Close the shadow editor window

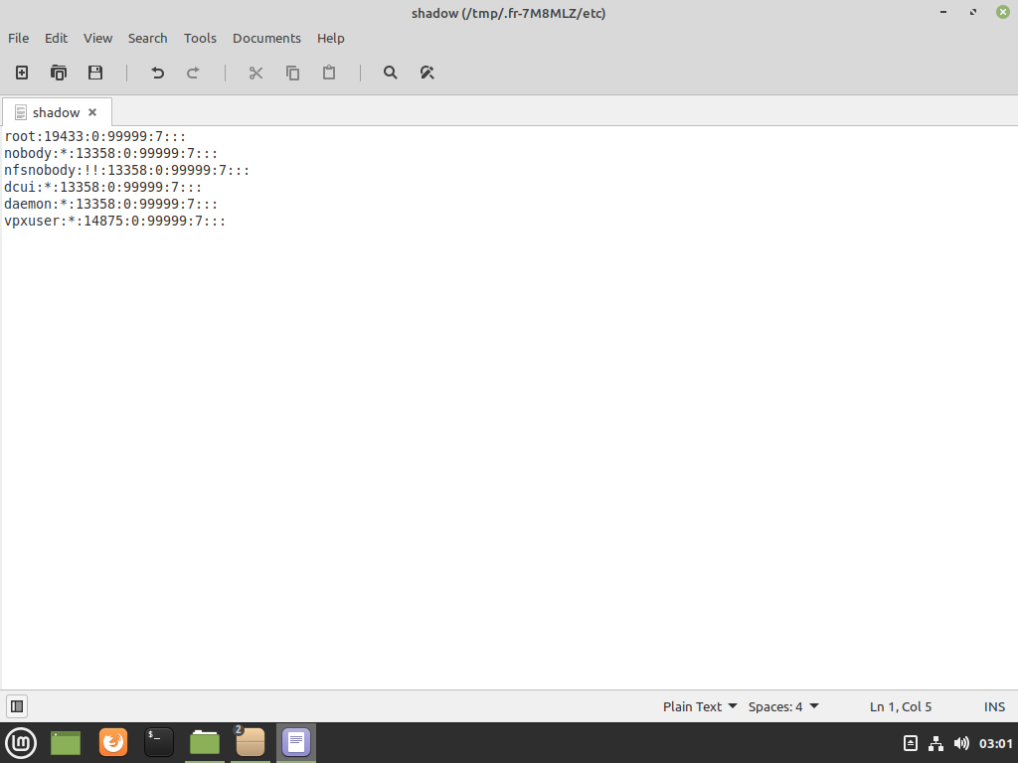tap(1003, 12)
